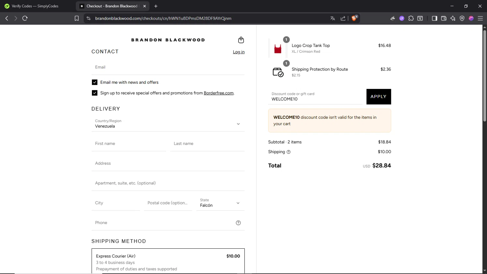The width and height of the screenshot is (487, 274).
Task: Click the Log in link
Action: point(239,52)
